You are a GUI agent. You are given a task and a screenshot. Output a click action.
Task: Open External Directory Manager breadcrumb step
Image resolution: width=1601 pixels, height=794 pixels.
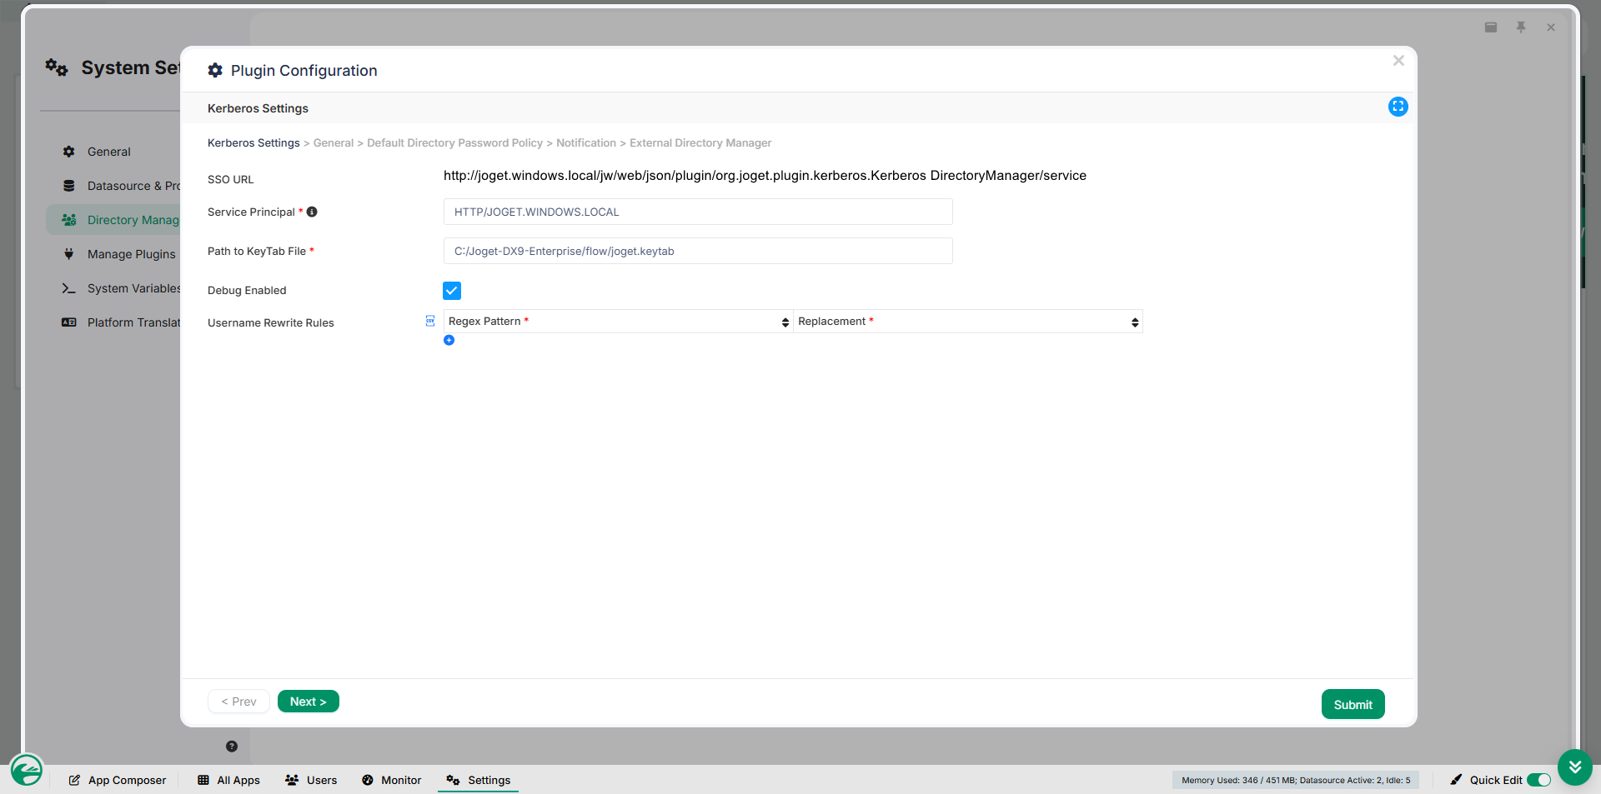pos(700,143)
